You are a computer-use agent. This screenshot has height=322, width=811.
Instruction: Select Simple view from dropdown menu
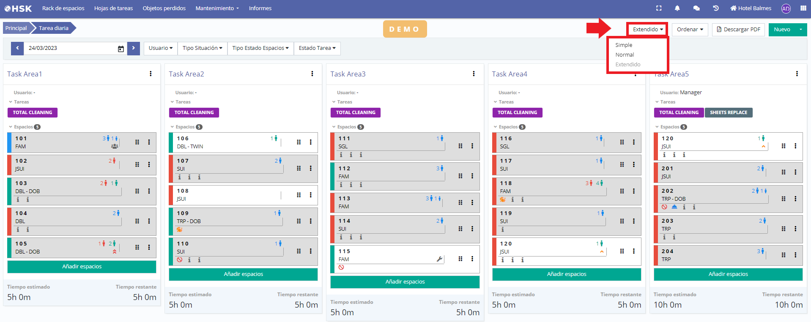click(x=624, y=45)
